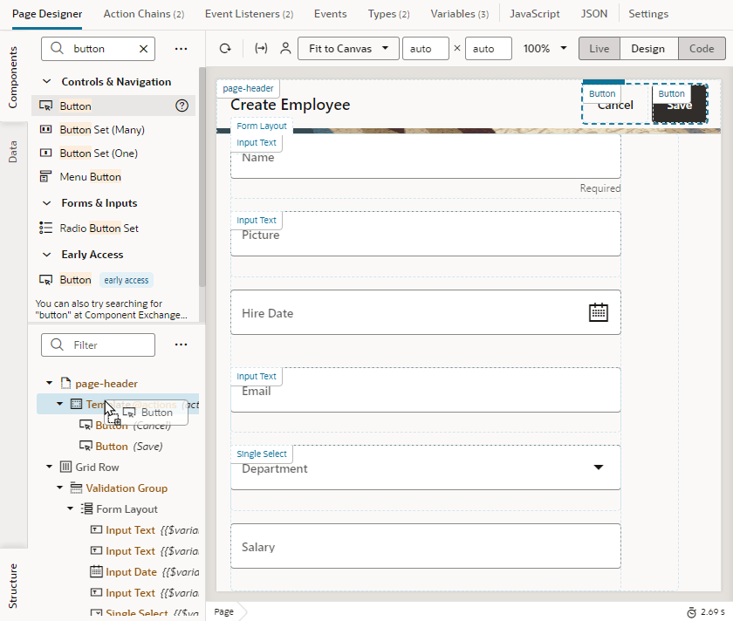Image resolution: width=733 pixels, height=621 pixels.
Task: Clear the button search with the X icon
Action: click(142, 49)
